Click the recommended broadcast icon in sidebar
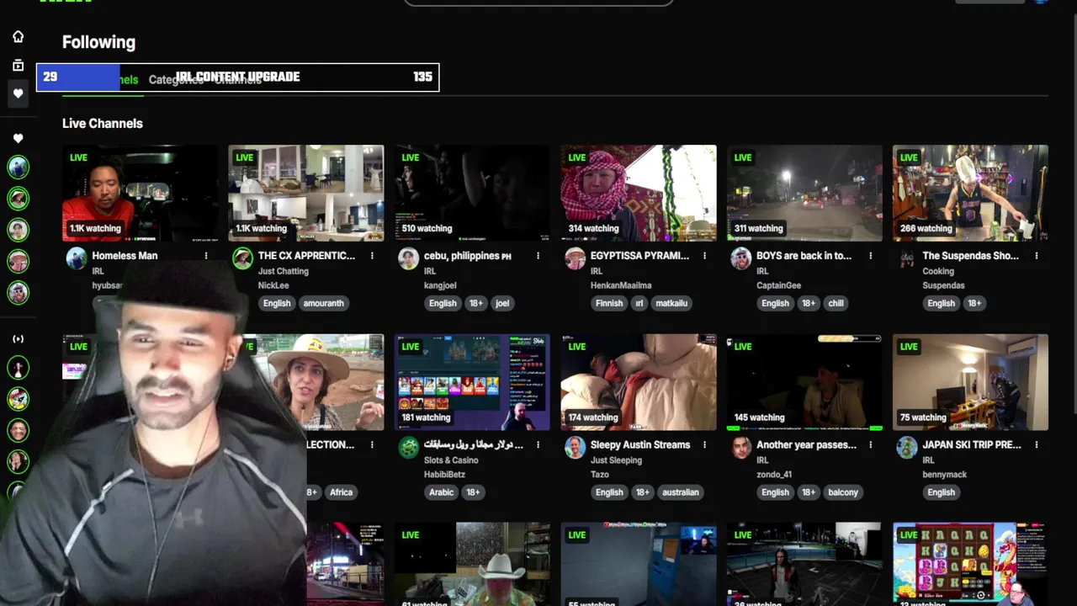This screenshot has width=1077, height=606. (x=18, y=339)
